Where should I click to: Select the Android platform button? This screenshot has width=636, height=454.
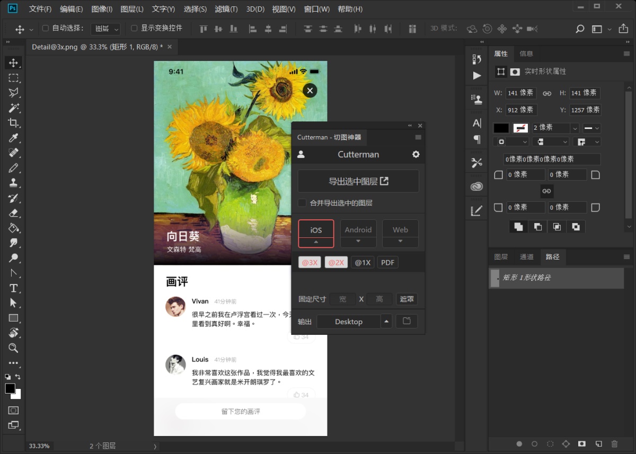point(358,229)
